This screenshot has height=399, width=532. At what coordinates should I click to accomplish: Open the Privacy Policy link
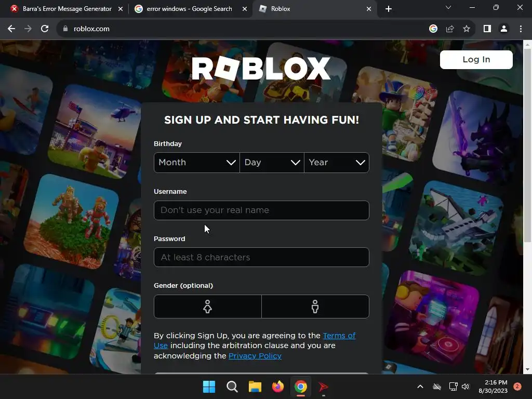pyautogui.click(x=255, y=356)
